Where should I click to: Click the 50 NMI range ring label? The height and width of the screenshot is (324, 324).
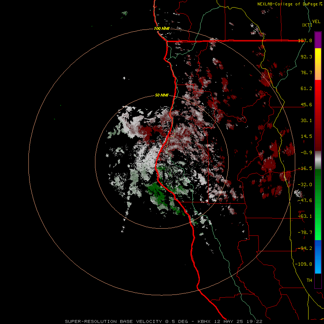pyautogui.click(x=162, y=95)
